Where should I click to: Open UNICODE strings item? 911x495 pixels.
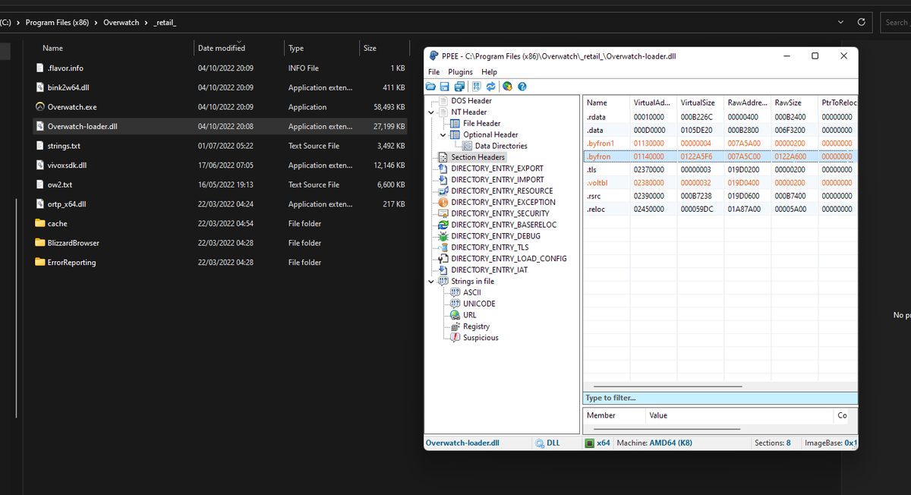coord(479,304)
